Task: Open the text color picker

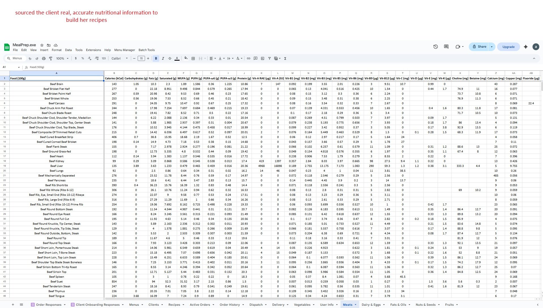Action: pos(177,58)
